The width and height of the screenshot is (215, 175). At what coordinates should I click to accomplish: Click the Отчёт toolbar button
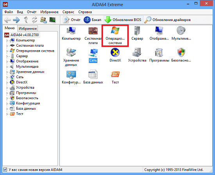point(72,20)
